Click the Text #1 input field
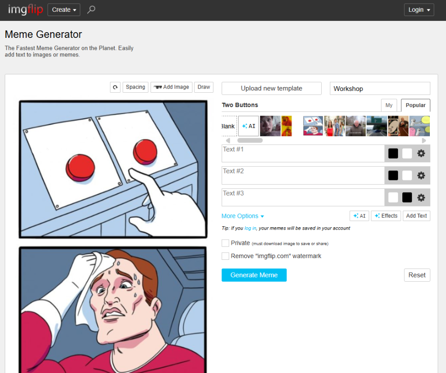 tap(303, 153)
